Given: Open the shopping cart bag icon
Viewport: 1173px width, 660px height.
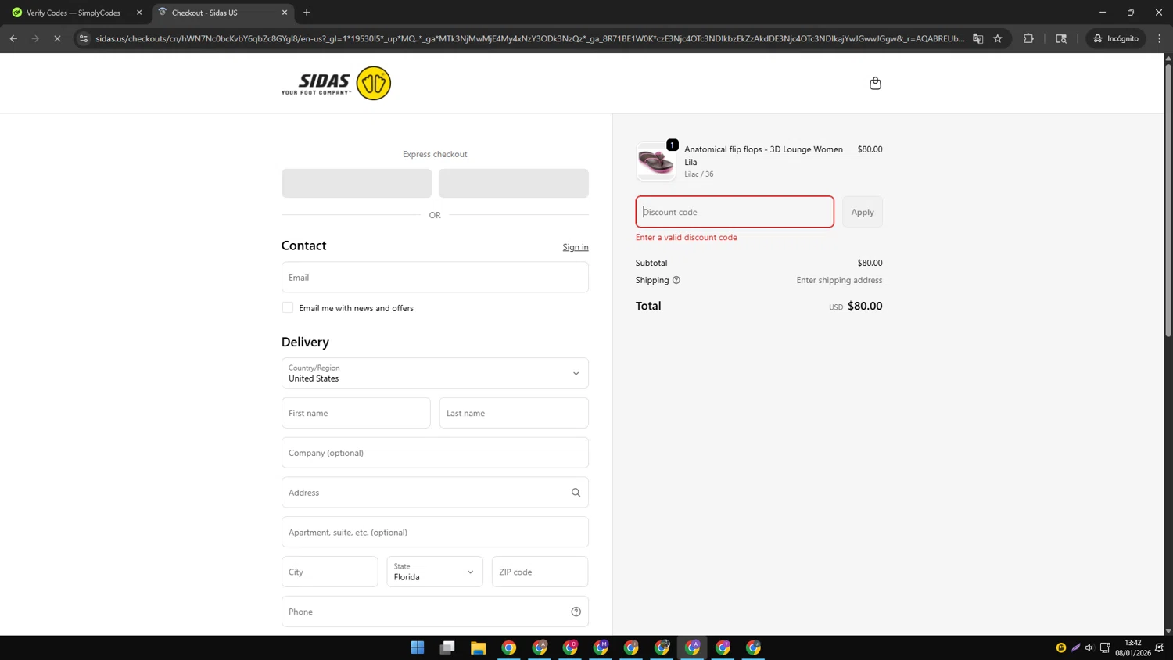Looking at the screenshot, I should point(875,83).
